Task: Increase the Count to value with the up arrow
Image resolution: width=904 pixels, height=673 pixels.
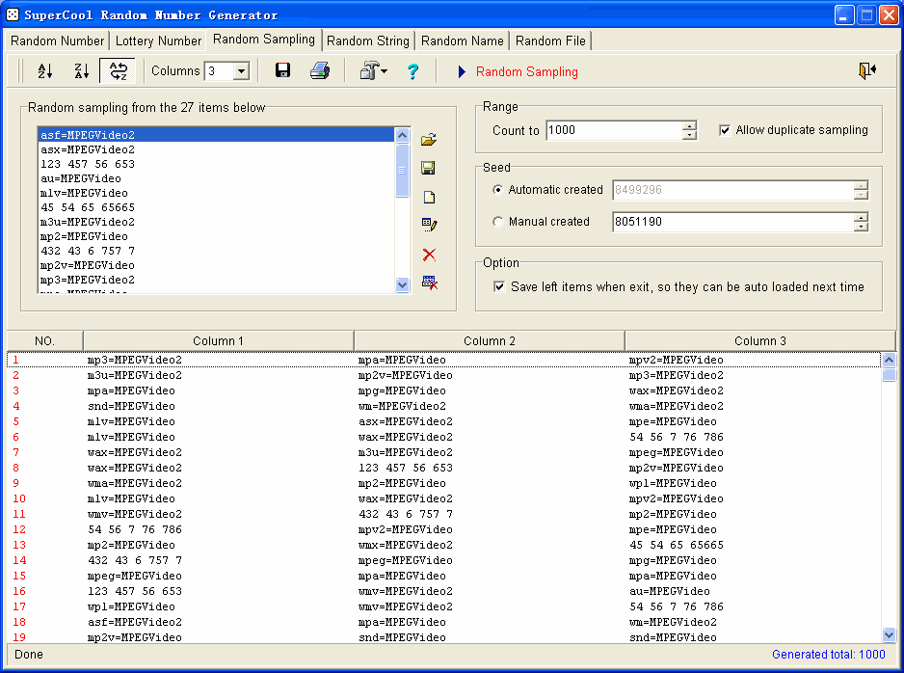Action: coord(689,125)
